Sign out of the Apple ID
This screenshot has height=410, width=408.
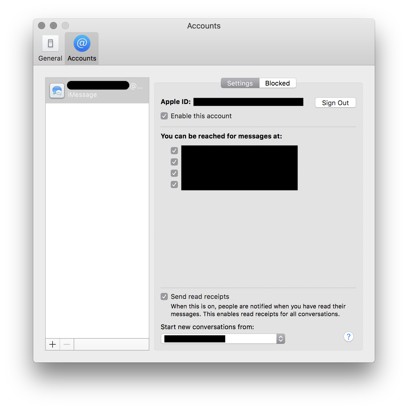[335, 103]
